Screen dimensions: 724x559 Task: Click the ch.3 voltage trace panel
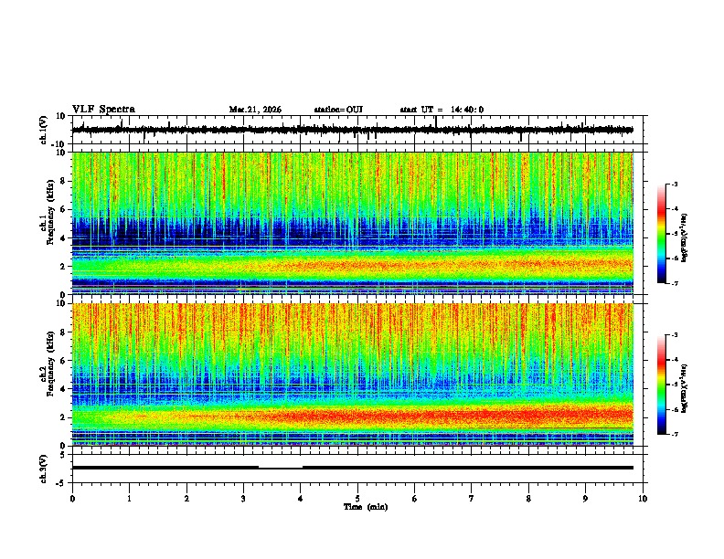pos(359,469)
